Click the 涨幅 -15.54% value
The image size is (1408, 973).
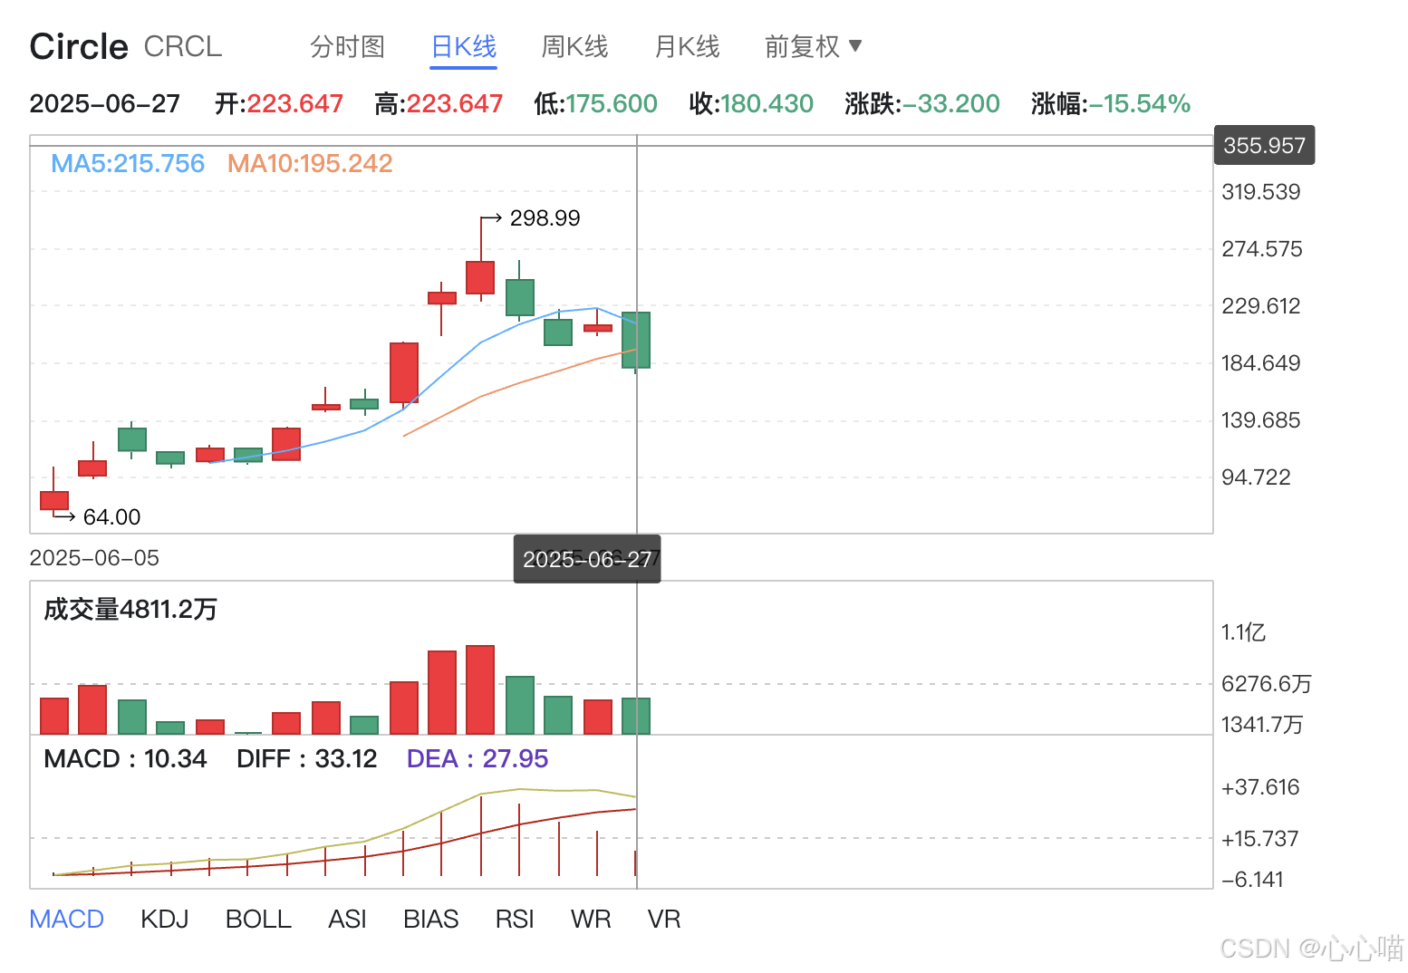(1110, 104)
